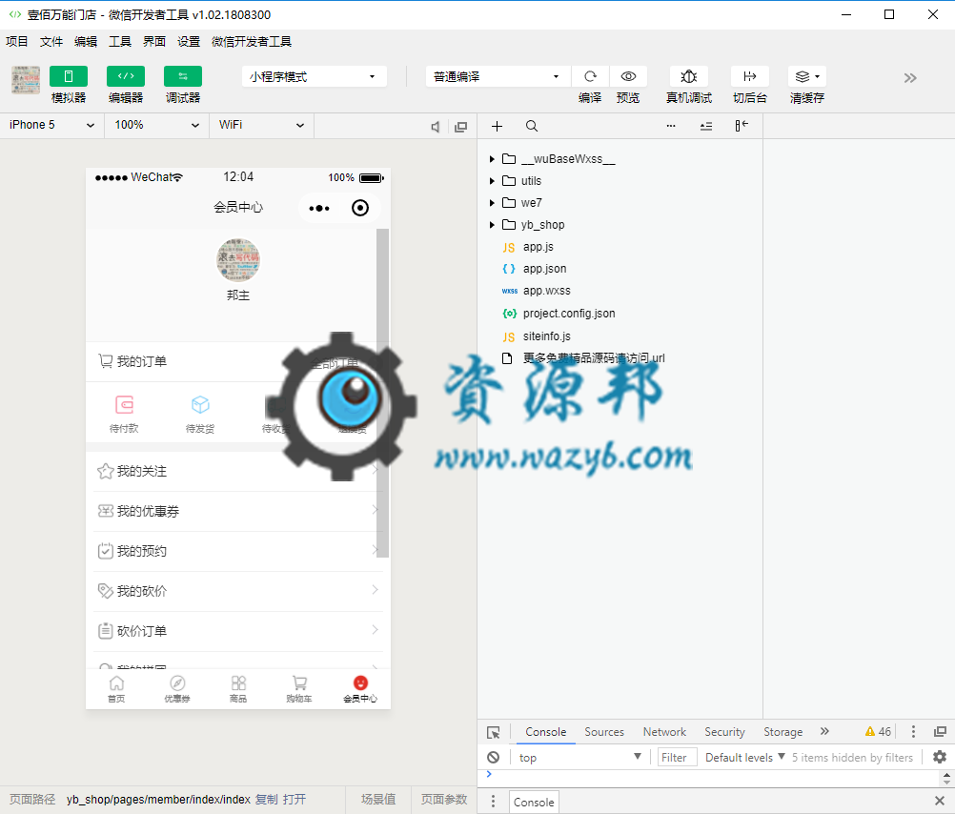Open the 设置 menu
Viewport: 955px width, 814px height.
(x=189, y=41)
